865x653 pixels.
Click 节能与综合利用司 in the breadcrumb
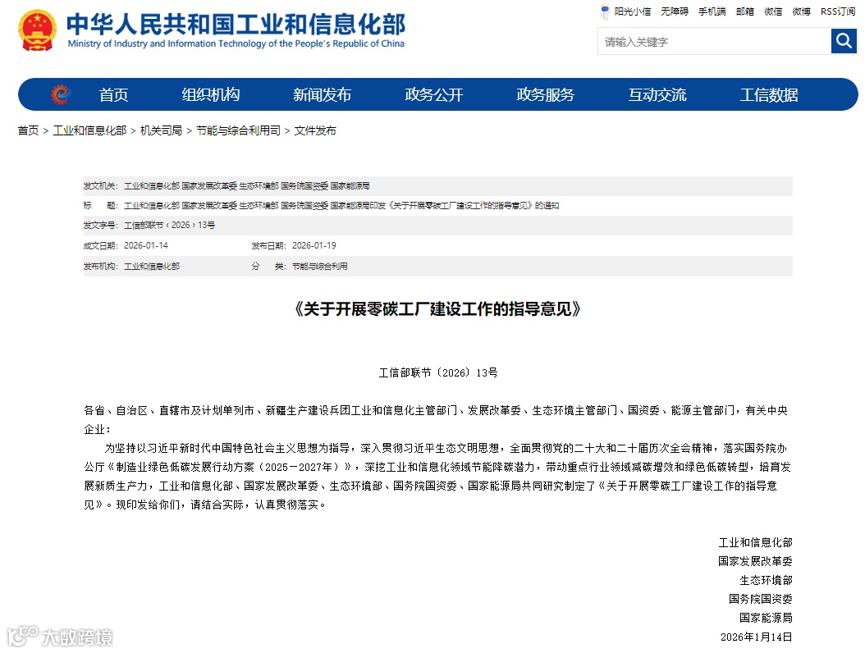(x=236, y=130)
